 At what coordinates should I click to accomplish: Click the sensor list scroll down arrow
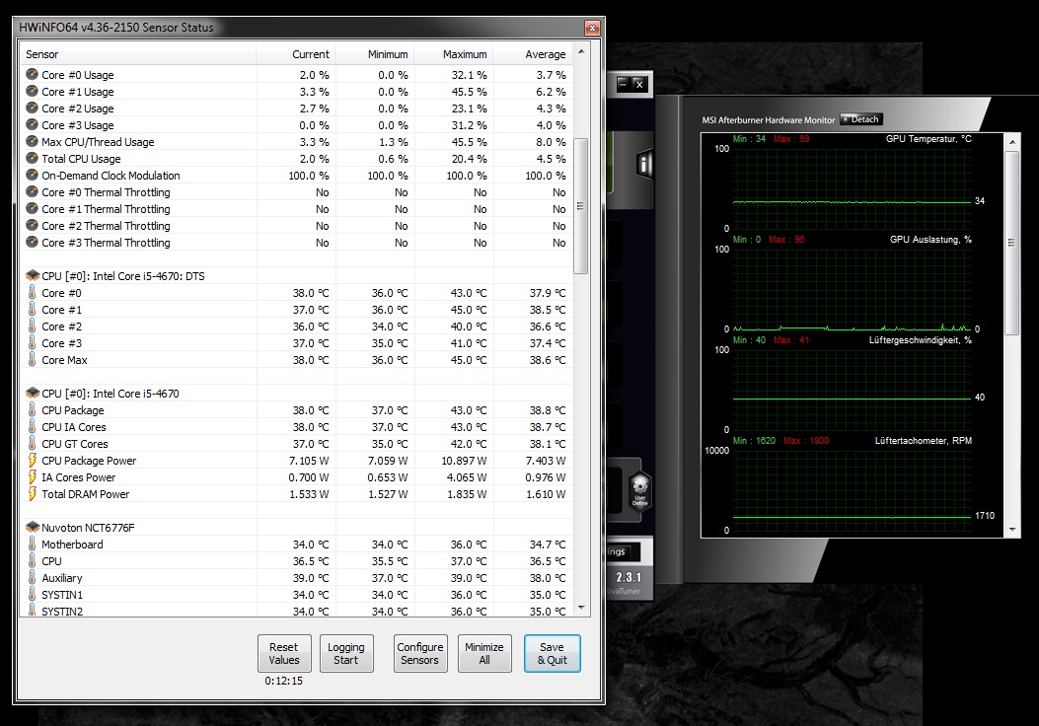pos(581,608)
